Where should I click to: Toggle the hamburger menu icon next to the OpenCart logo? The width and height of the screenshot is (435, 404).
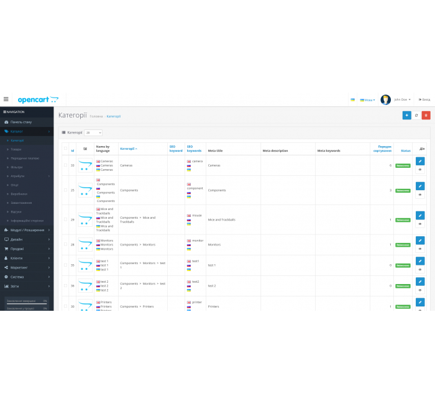[x=6, y=99]
